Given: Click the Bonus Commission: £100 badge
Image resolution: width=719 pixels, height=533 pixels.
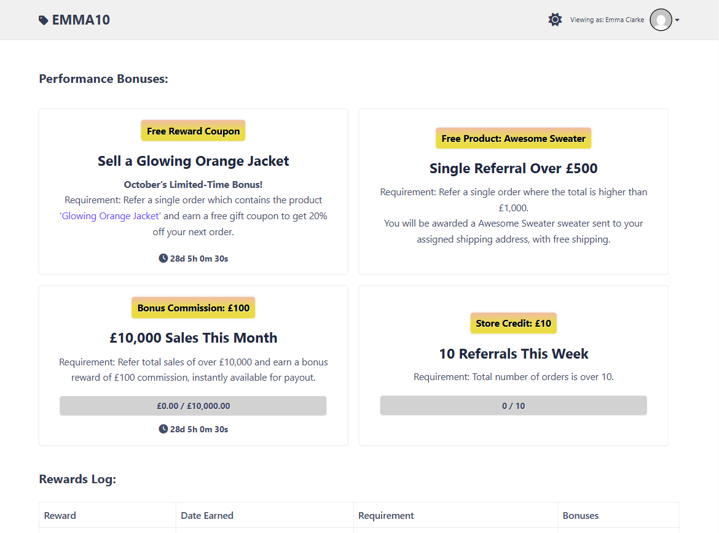Looking at the screenshot, I should (x=193, y=308).
